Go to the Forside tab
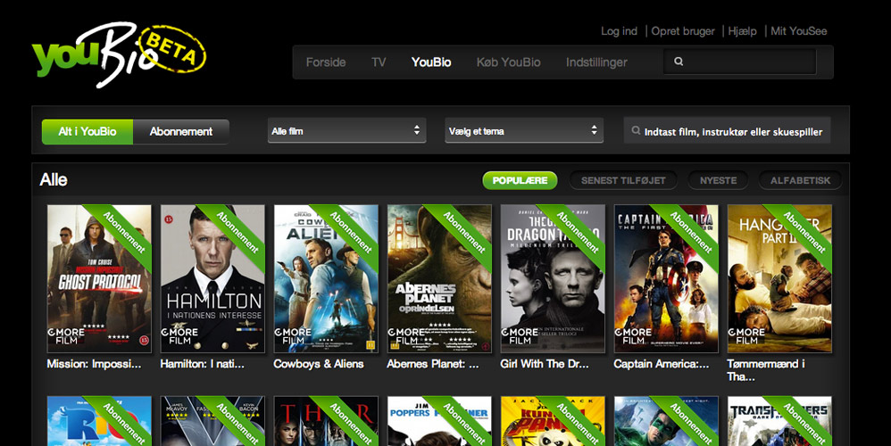Viewport: 891px width, 446px height. tap(326, 62)
